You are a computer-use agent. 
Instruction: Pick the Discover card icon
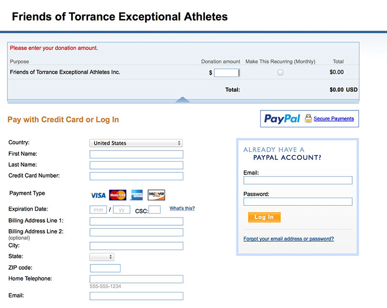pos(156,195)
